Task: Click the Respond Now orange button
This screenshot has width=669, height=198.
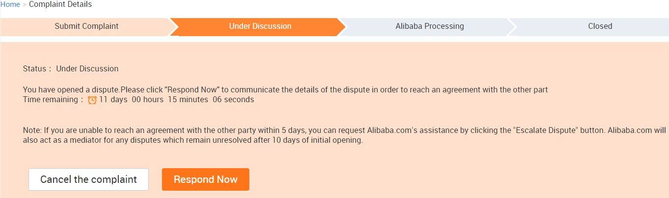Action: 206,179
